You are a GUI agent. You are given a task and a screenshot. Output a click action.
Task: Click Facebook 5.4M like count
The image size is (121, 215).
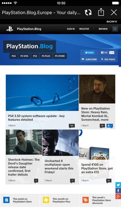[112, 52]
